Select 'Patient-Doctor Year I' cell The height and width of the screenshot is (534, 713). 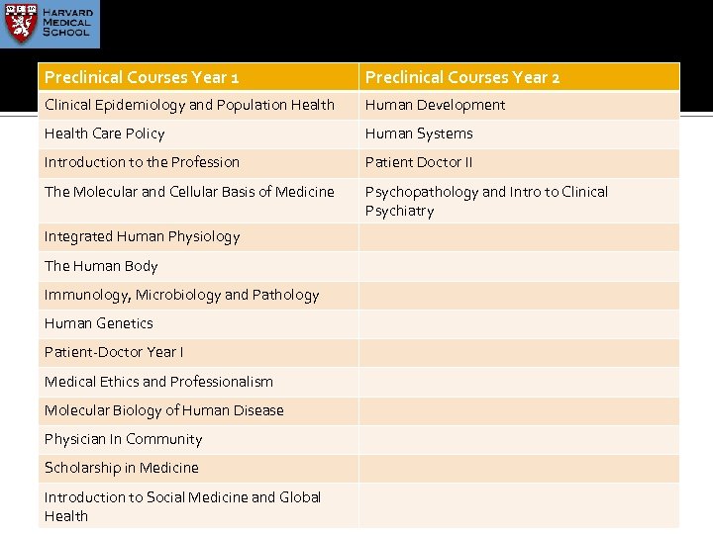(199, 353)
